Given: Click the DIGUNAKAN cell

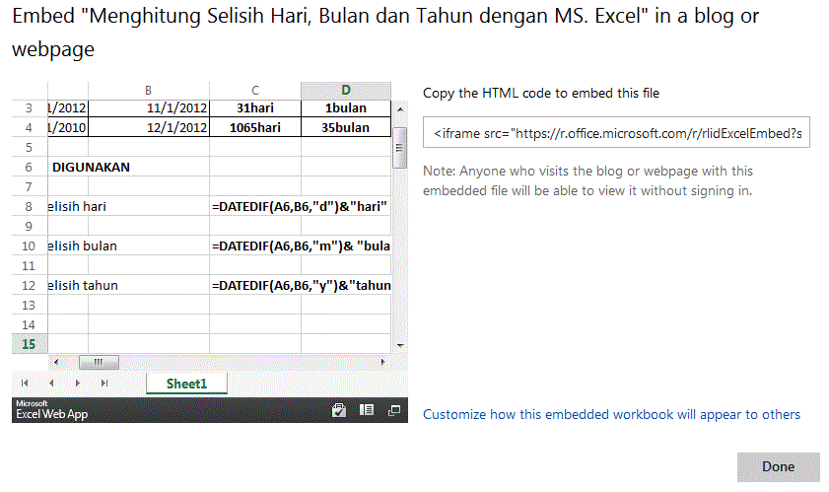Looking at the screenshot, I should coord(91,168).
